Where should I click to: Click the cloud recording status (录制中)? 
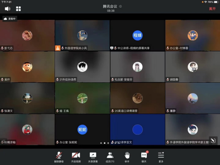coord(10,19)
